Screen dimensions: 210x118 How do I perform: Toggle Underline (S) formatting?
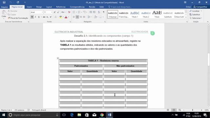pyautogui.click(x=39, y=17)
